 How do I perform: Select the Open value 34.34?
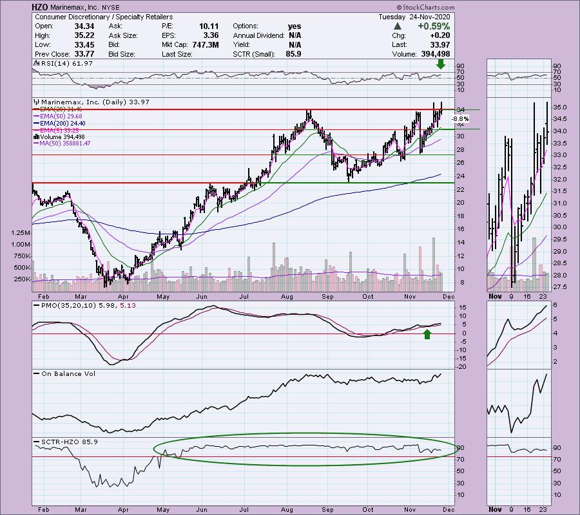(84, 26)
